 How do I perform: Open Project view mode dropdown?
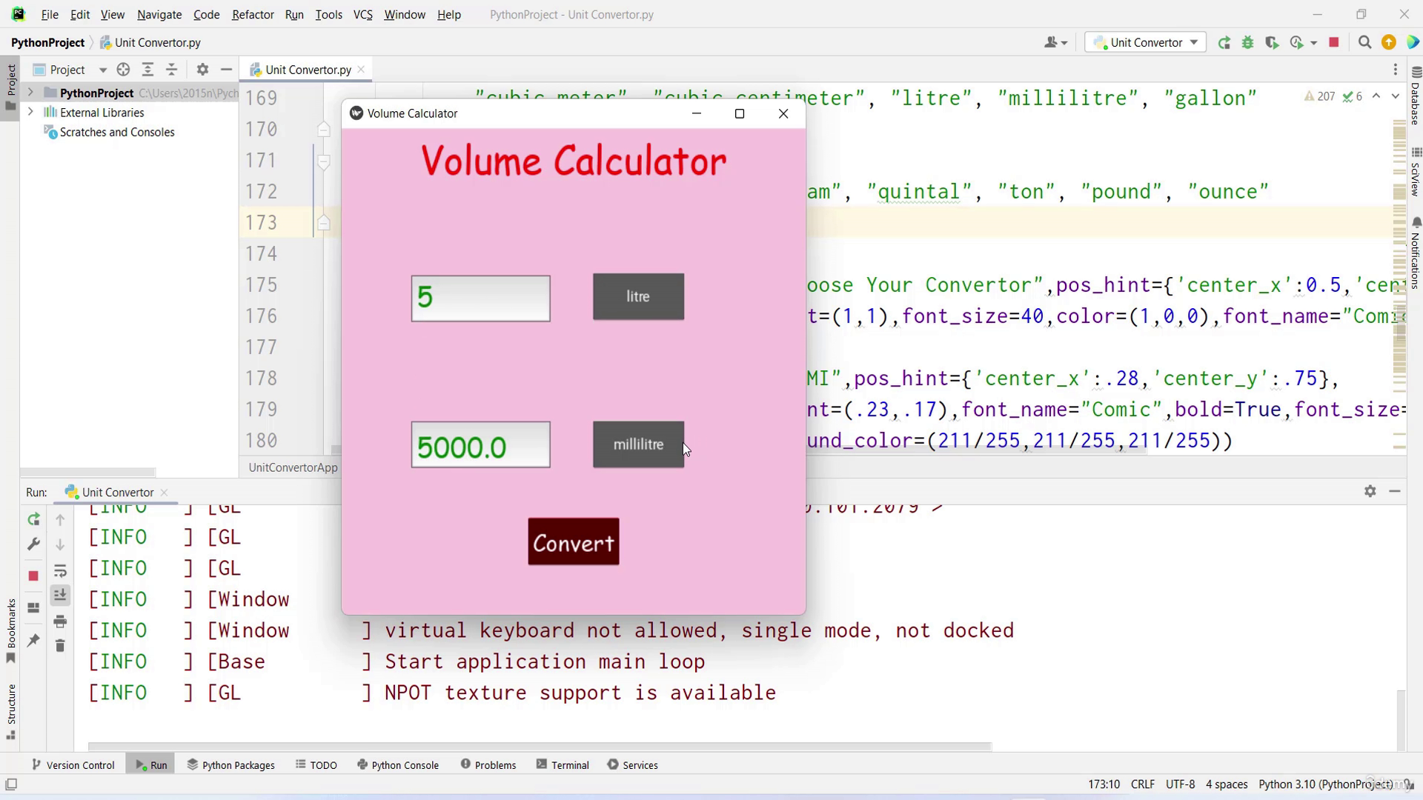click(x=103, y=70)
